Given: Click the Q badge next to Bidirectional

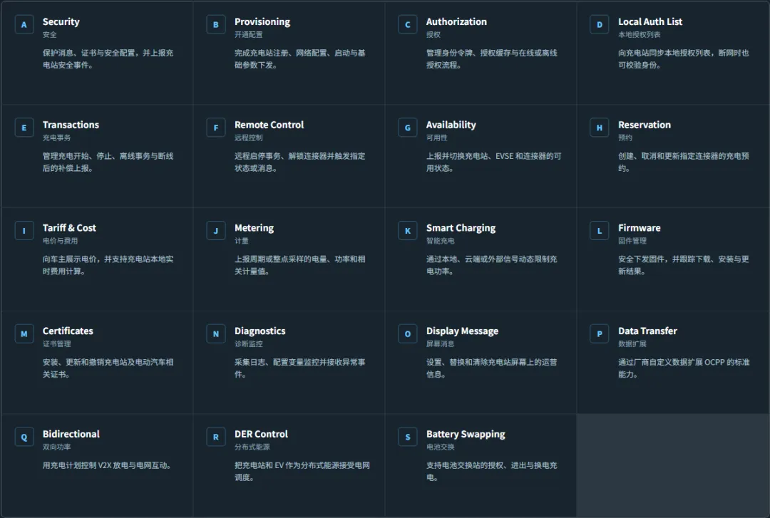Looking at the screenshot, I should coord(24,437).
